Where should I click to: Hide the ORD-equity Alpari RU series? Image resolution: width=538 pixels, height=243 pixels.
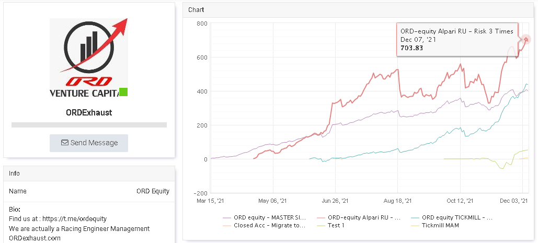pos(359,217)
